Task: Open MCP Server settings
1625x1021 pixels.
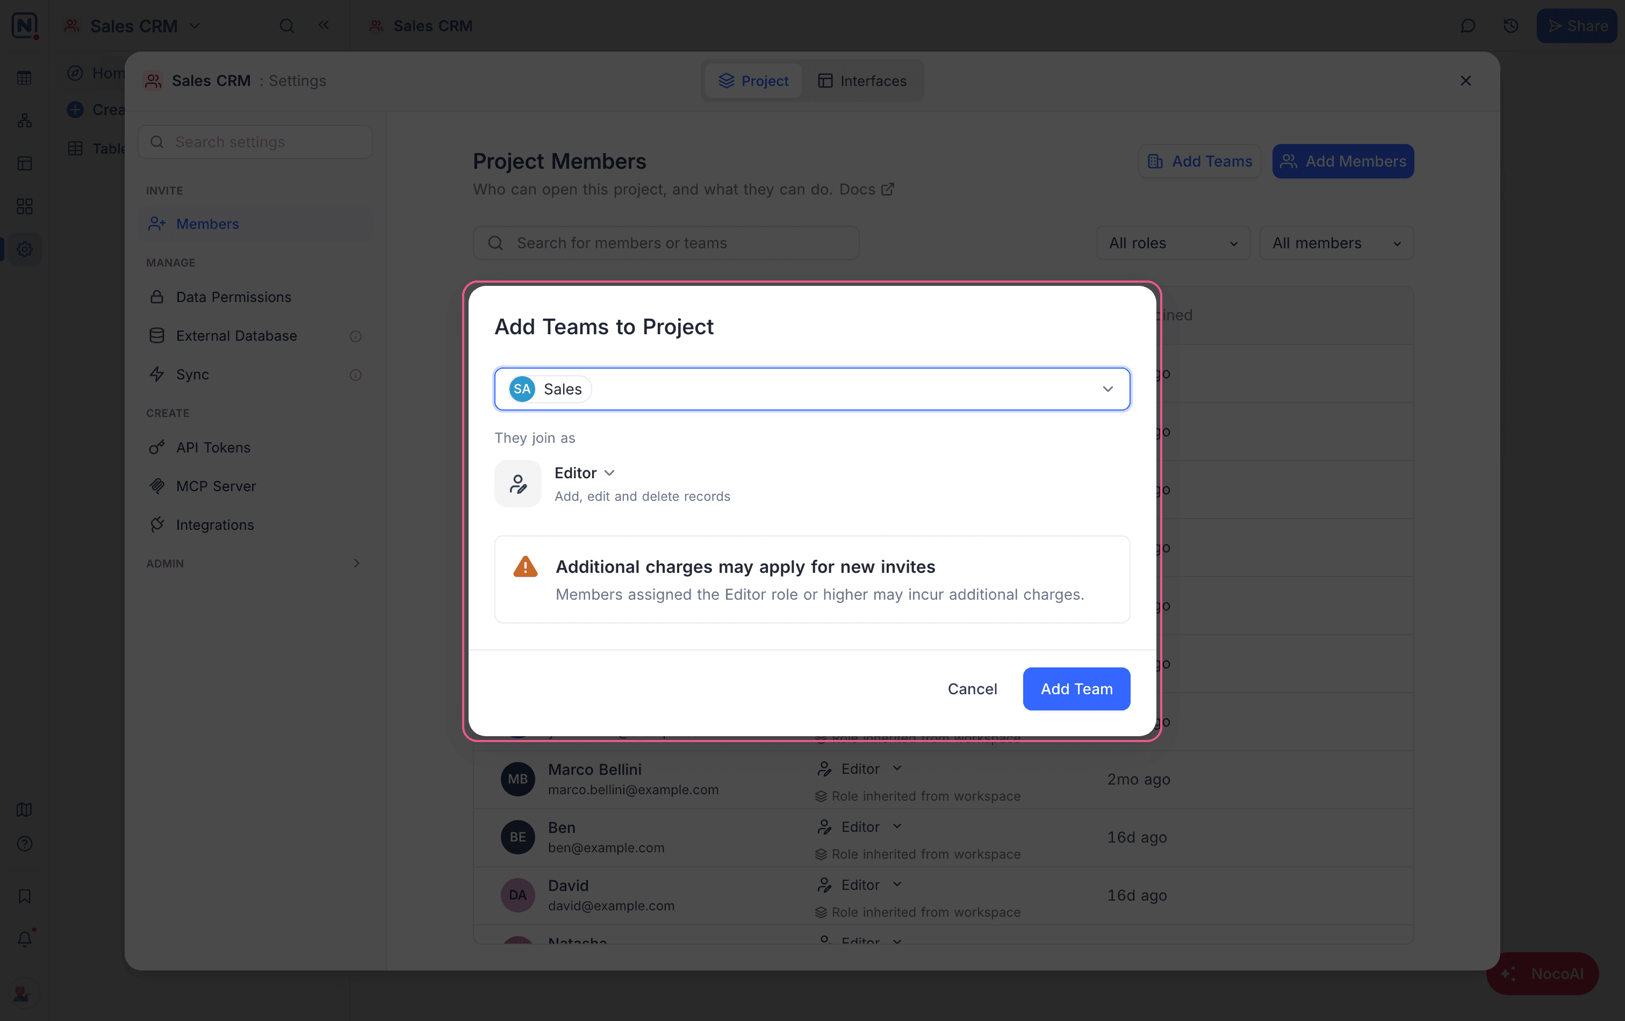Action: point(255,486)
